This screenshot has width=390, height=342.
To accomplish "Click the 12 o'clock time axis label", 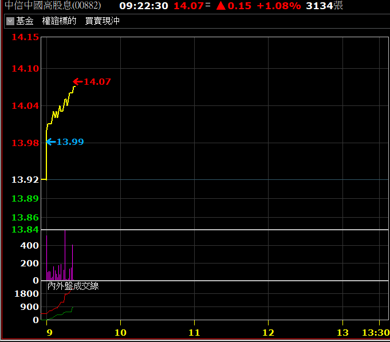I will tap(268, 332).
